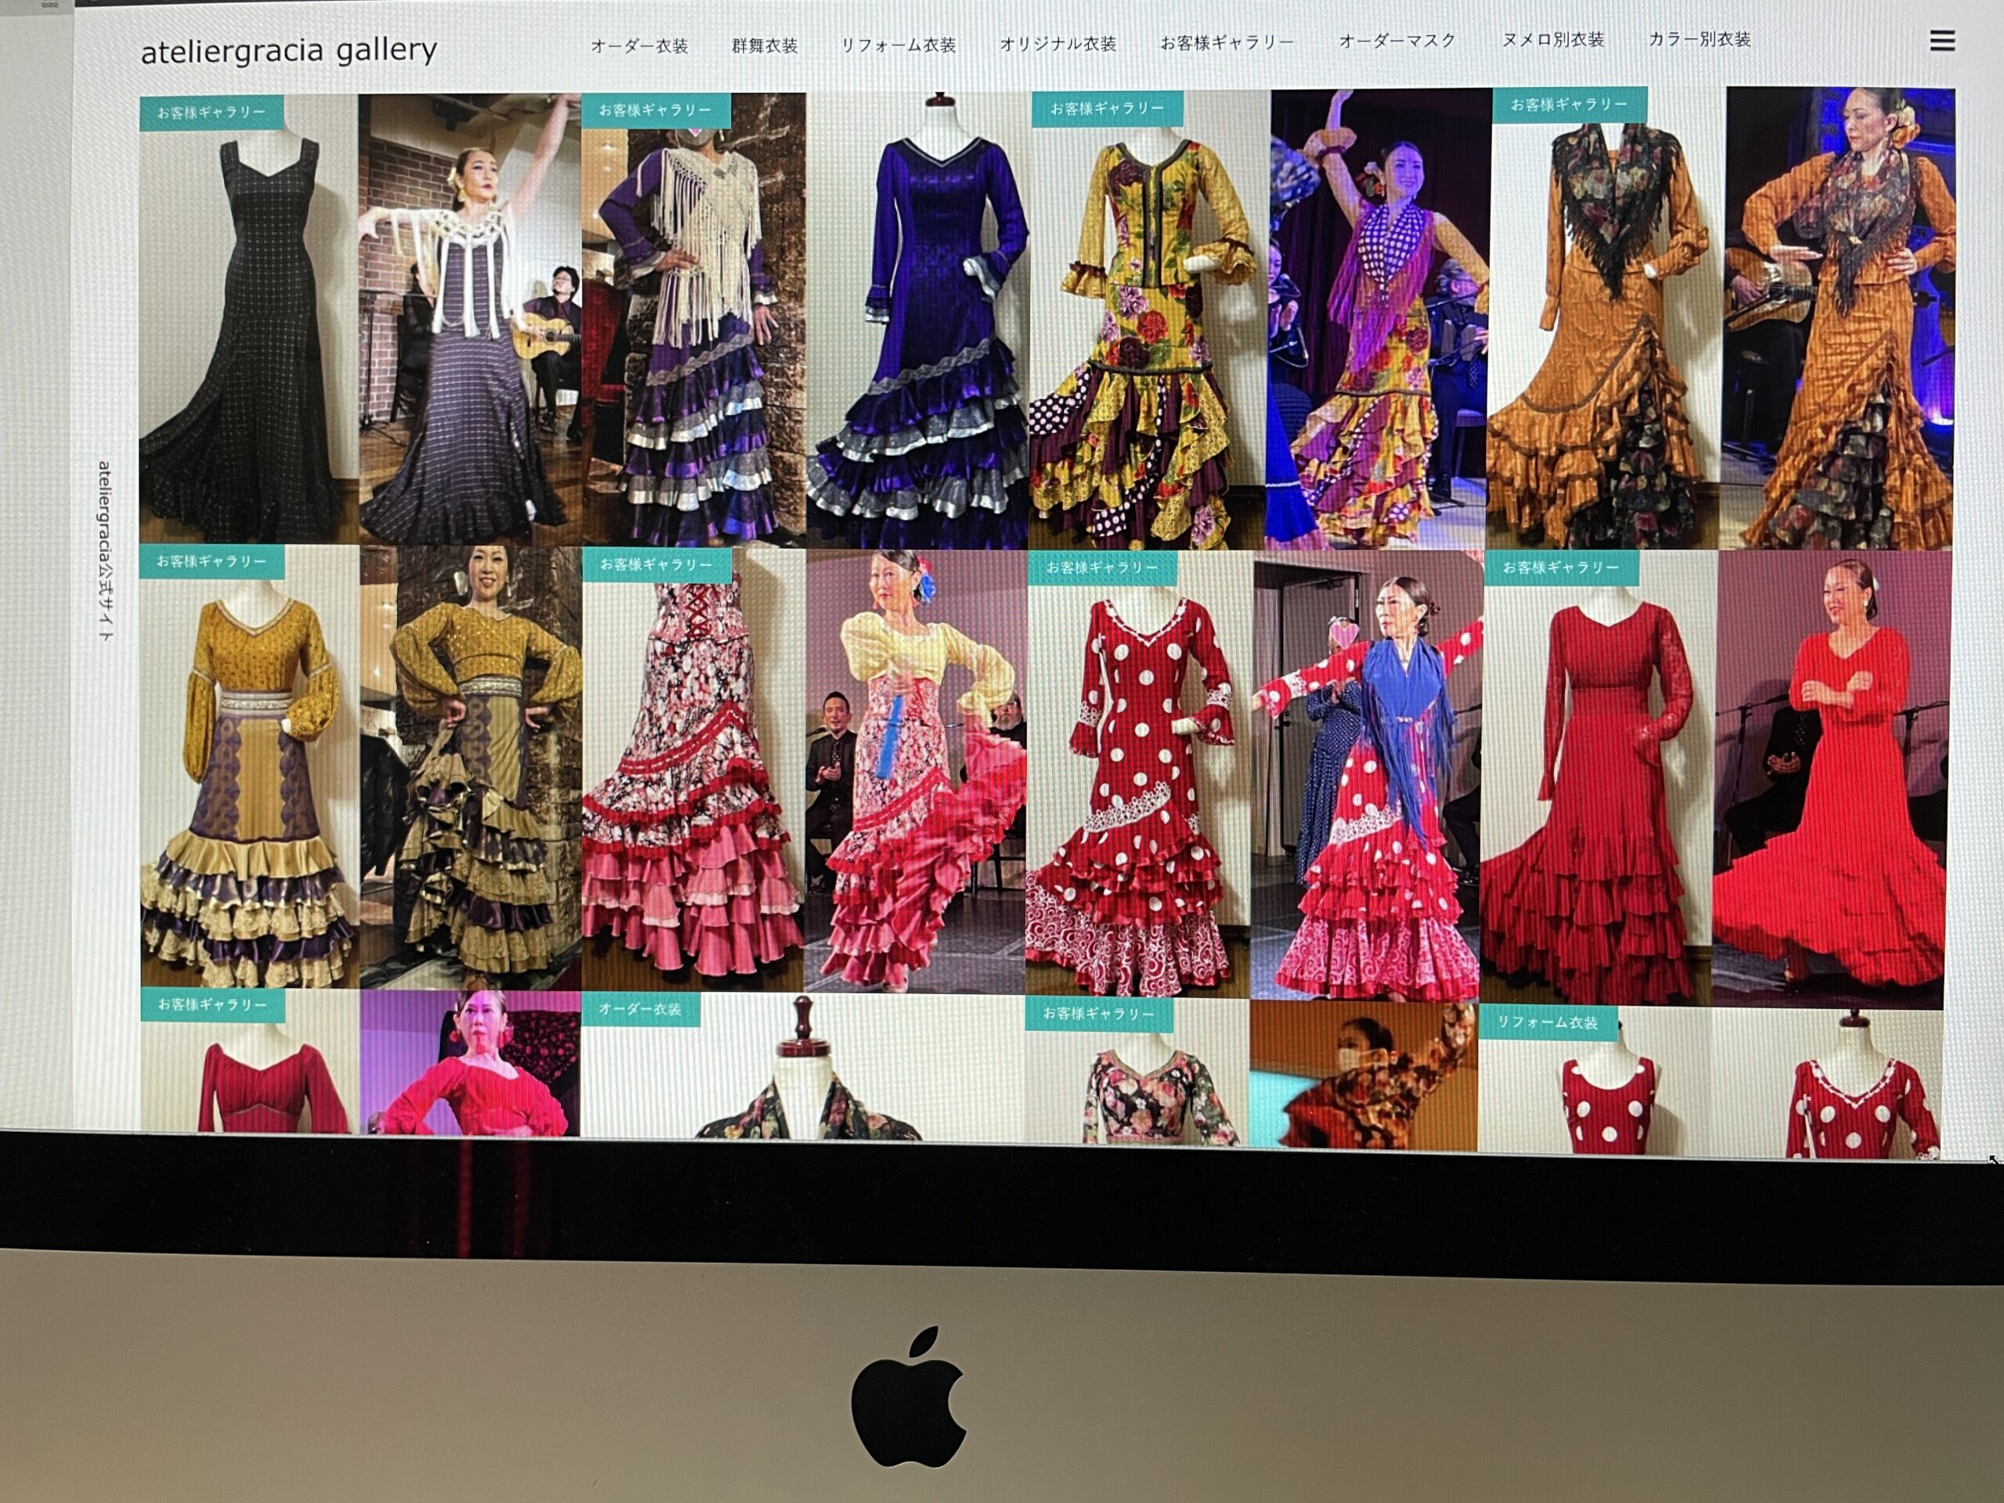Click the お客様ギャラリー tag on the yellow floral dress
Viewport: 2004px width, 1503px height.
[x=1107, y=108]
